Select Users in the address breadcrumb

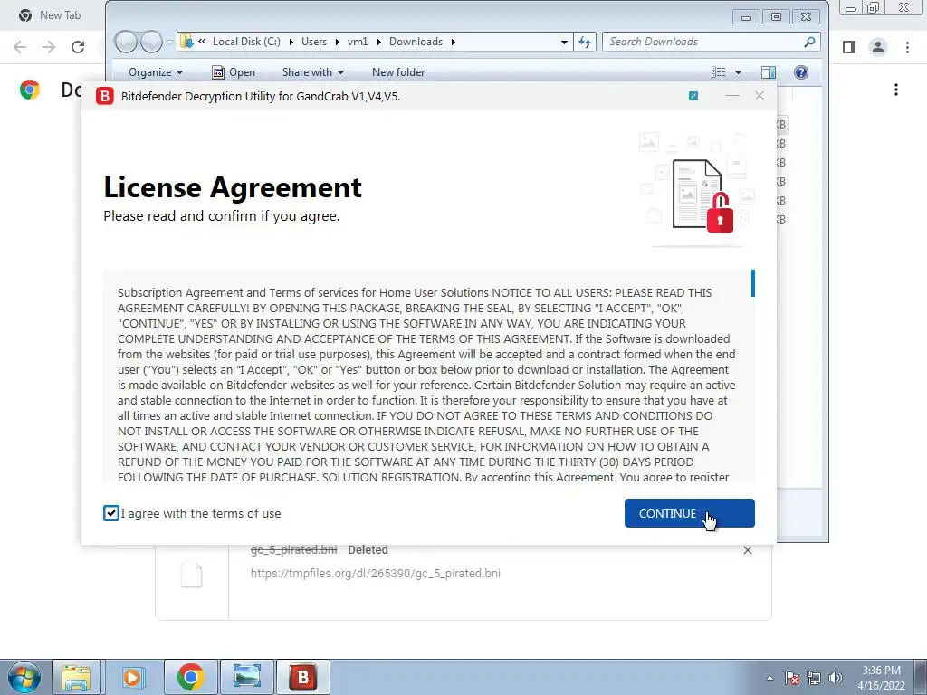point(314,42)
